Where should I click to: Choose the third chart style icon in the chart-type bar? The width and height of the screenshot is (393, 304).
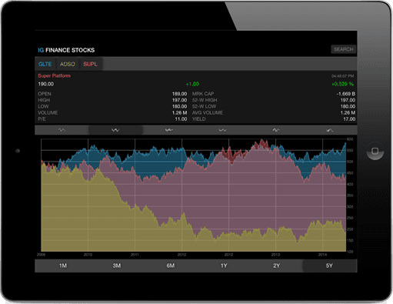[169, 130]
